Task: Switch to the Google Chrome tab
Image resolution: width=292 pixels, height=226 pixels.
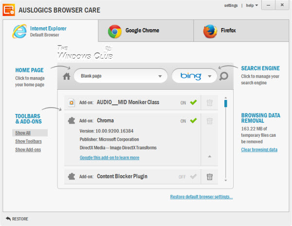Action: [x=146, y=31]
